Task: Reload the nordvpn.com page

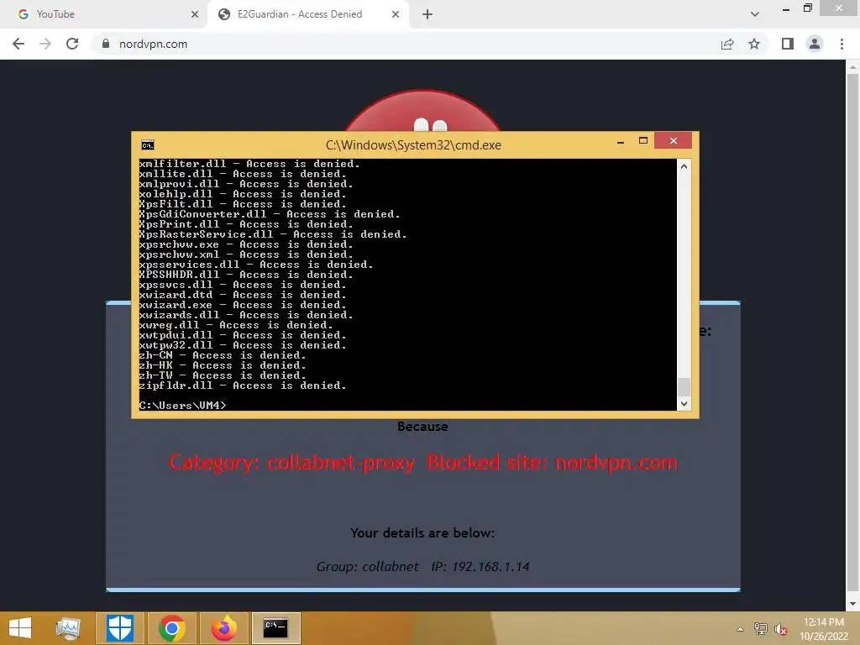Action: (72, 44)
